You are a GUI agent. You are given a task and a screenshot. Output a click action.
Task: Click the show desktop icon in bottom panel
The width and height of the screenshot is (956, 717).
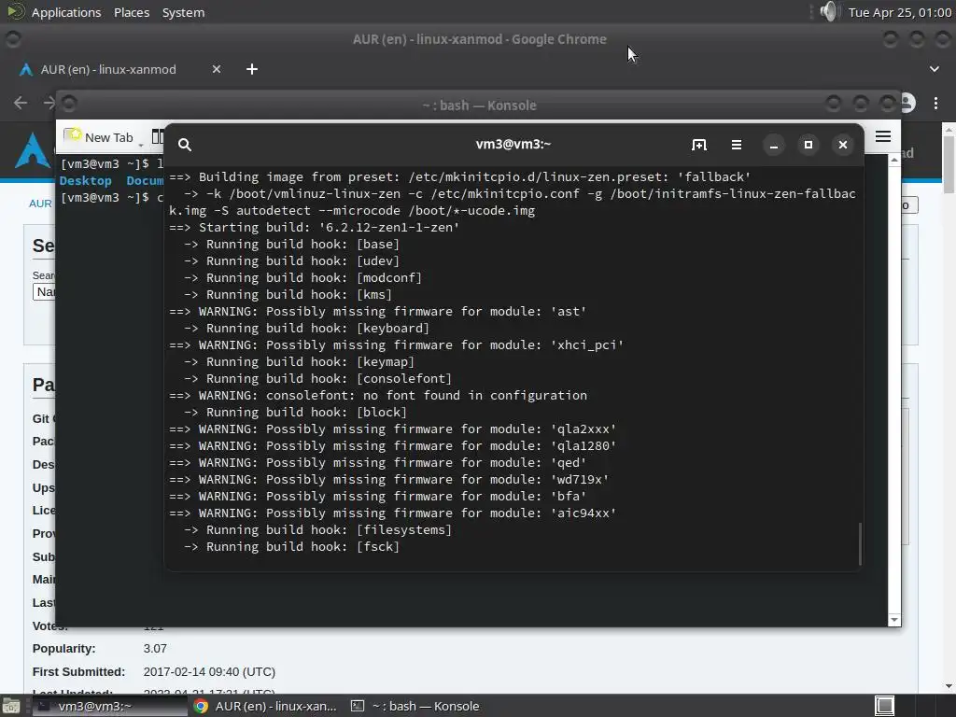coord(10,706)
